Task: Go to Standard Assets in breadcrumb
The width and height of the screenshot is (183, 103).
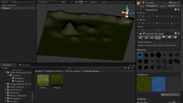Action: coord(53,71)
